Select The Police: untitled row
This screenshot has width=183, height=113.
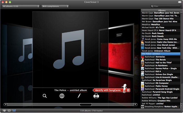[161, 54]
